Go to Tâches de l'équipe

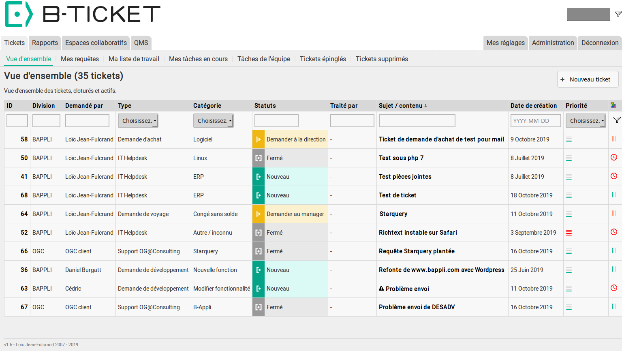pyautogui.click(x=264, y=59)
